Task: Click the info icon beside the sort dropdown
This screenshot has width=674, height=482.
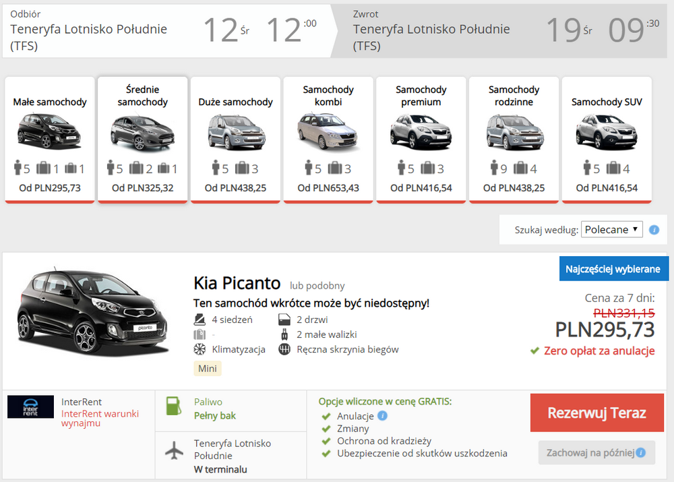Action: [654, 230]
